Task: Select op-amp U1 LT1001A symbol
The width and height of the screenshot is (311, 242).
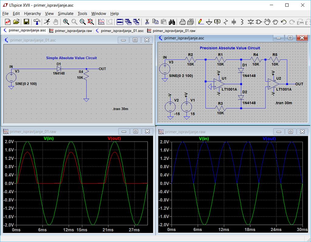Action: [219, 84]
